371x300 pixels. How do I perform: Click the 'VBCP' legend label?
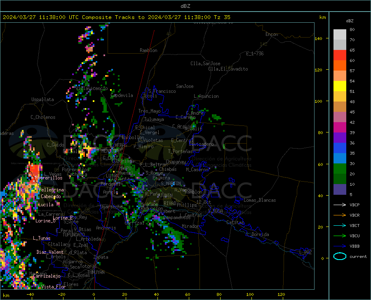355,205
